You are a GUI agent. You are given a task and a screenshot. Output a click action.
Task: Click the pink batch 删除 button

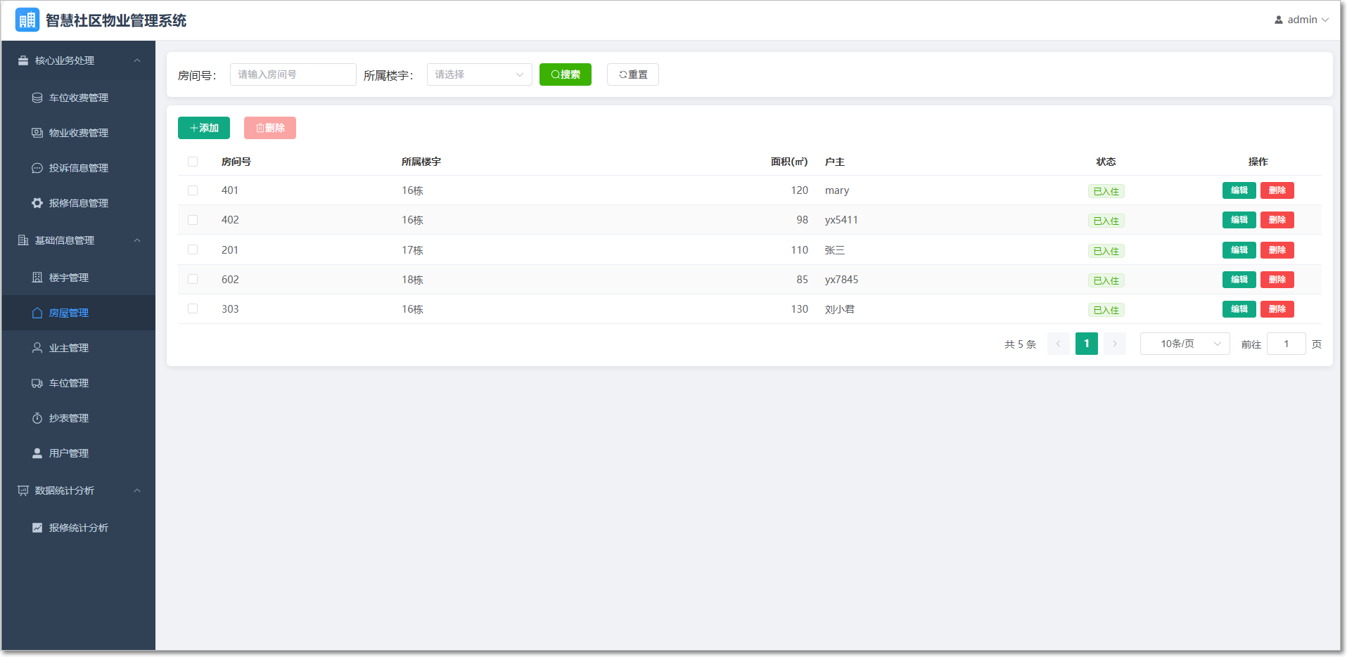270,128
